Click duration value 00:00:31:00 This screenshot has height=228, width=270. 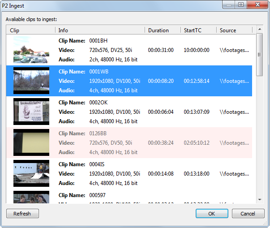[161, 50]
